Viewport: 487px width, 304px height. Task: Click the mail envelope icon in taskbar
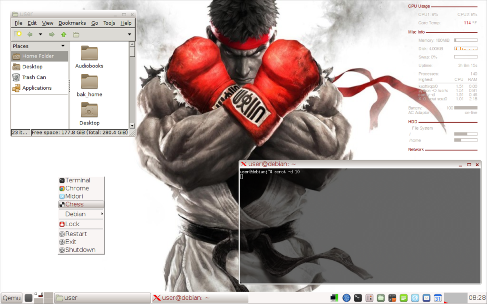[x=427, y=298]
